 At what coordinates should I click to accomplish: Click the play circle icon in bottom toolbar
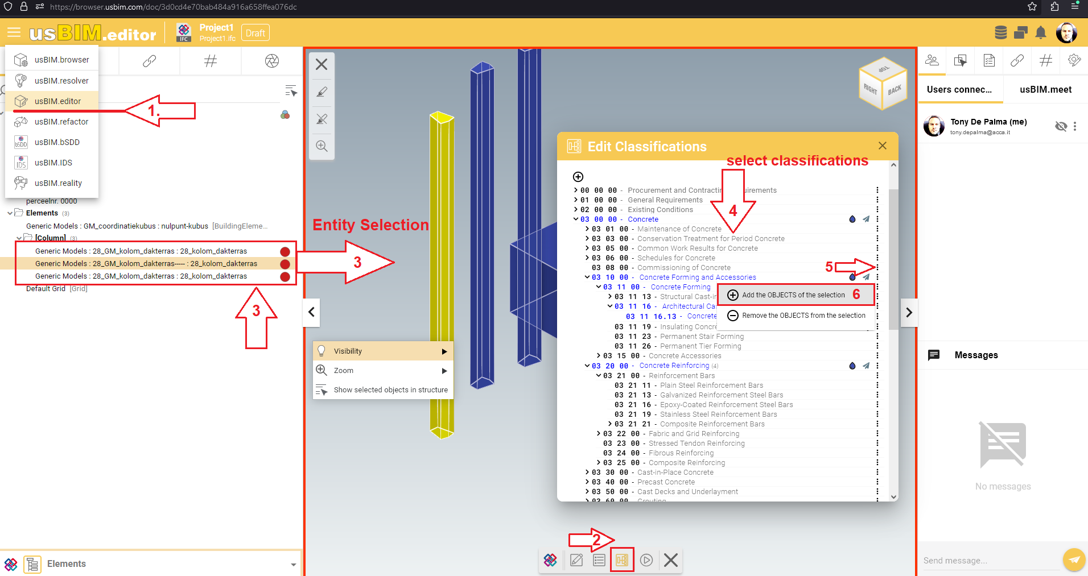pos(646,560)
